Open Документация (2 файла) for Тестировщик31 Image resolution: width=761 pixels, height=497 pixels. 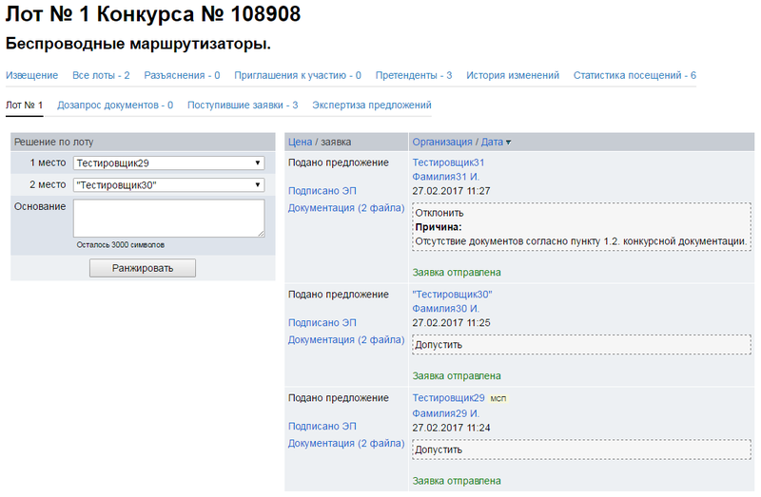(346, 207)
